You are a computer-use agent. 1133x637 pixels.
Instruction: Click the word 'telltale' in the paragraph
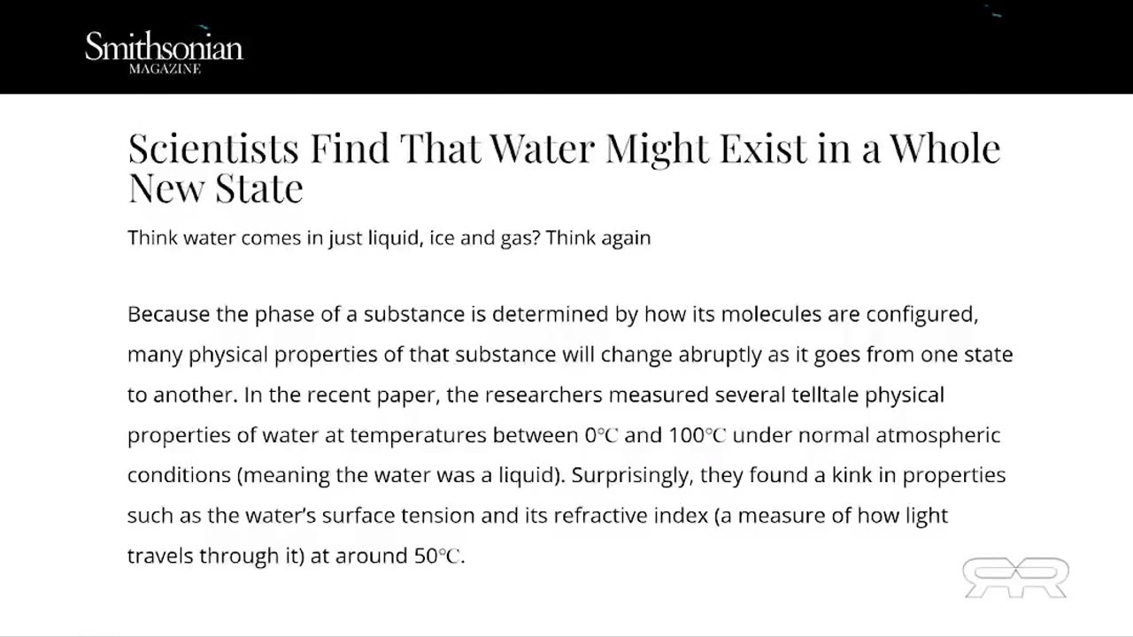825,395
